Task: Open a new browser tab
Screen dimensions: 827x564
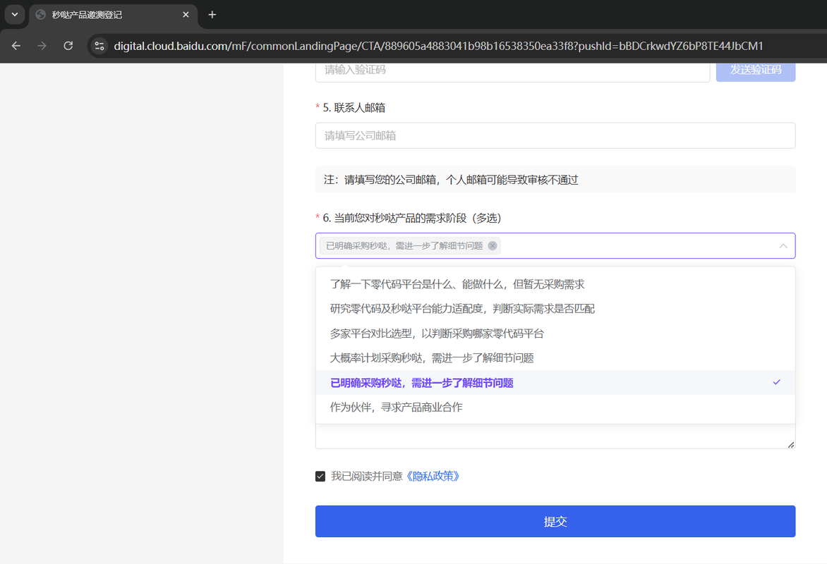Action: coord(212,15)
